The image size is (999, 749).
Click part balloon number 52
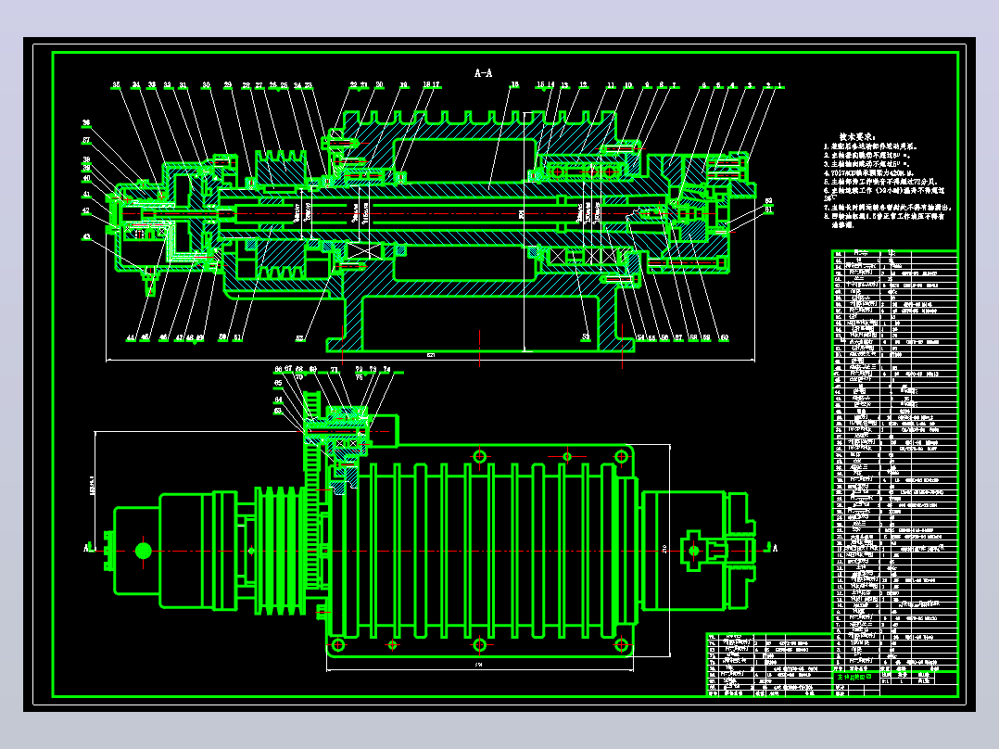(x=299, y=338)
